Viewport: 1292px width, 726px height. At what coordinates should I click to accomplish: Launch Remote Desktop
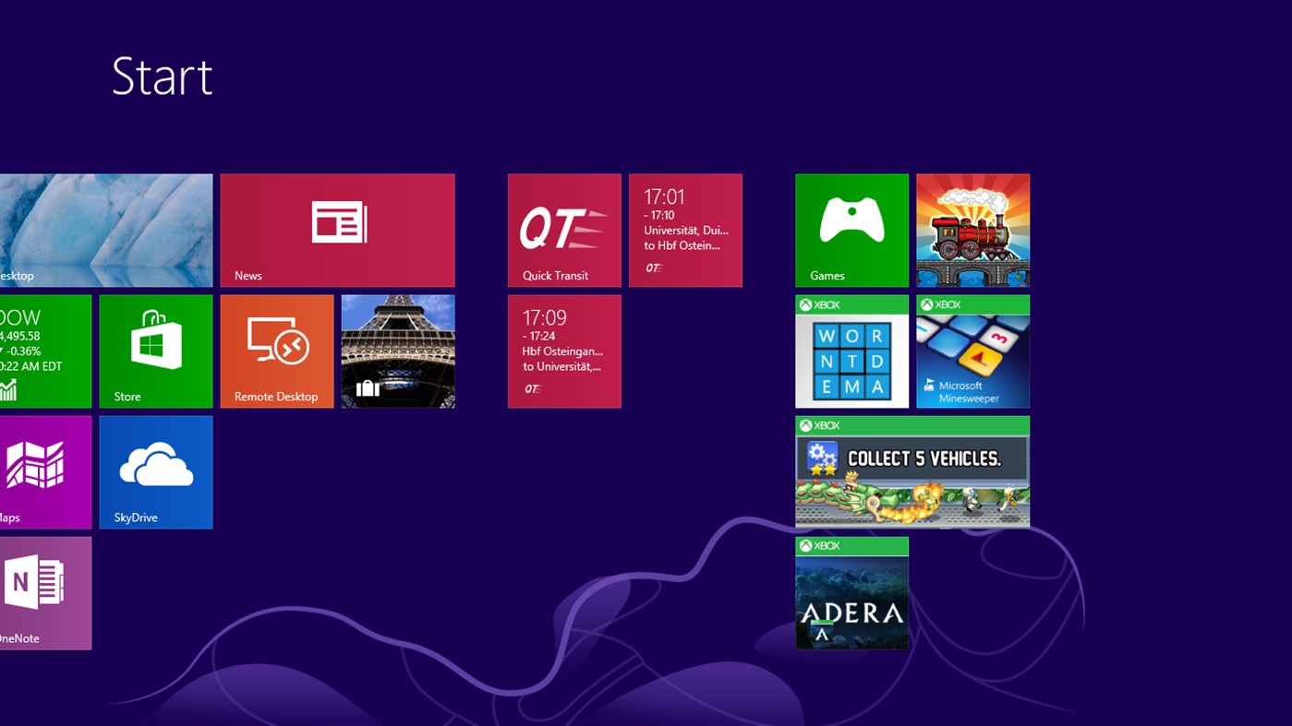click(x=276, y=351)
